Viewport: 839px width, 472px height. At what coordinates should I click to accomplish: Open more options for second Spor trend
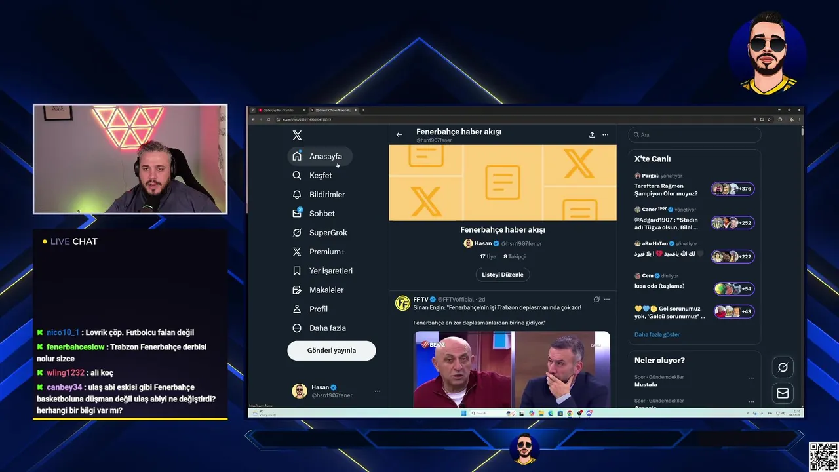(751, 401)
